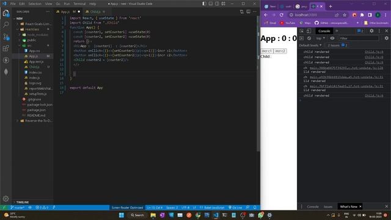Click Go Live in the status bar
The width and height of the screenshot is (391, 220).
(x=235, y=208)
